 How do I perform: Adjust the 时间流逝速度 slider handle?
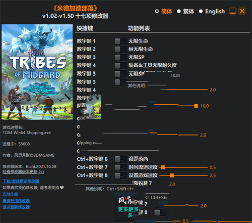point(163,167)
